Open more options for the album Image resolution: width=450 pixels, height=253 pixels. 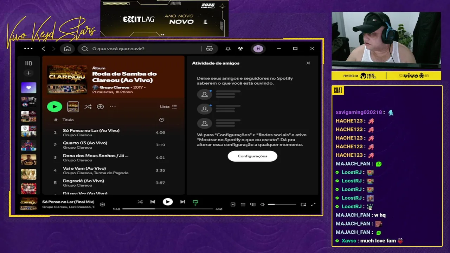coord(112,106)
